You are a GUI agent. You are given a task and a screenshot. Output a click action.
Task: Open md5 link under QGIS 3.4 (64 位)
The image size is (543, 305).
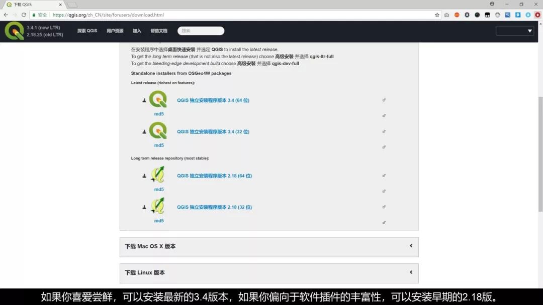point(159,114)
